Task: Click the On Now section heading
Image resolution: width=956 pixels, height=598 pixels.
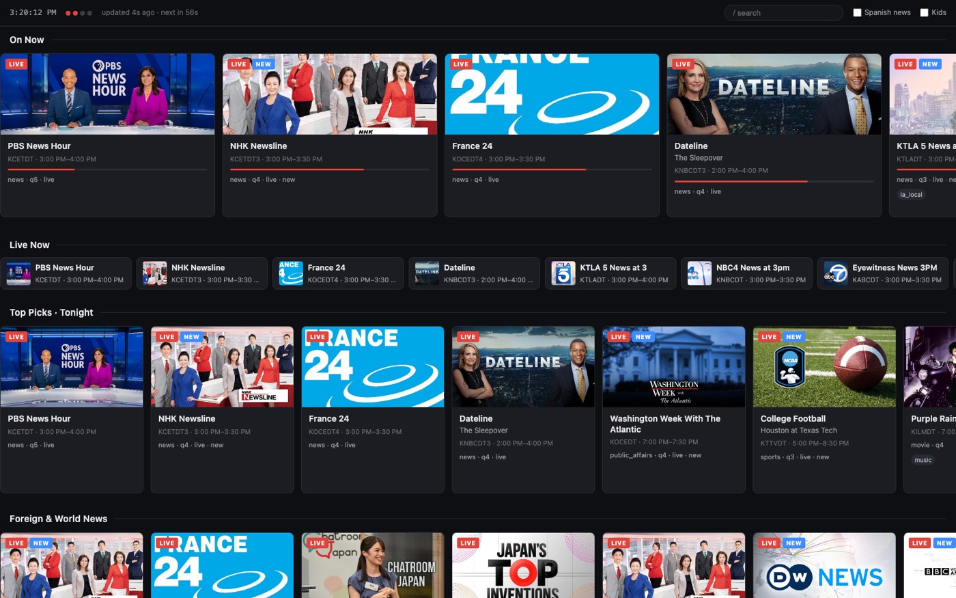Action: [27, 40]
